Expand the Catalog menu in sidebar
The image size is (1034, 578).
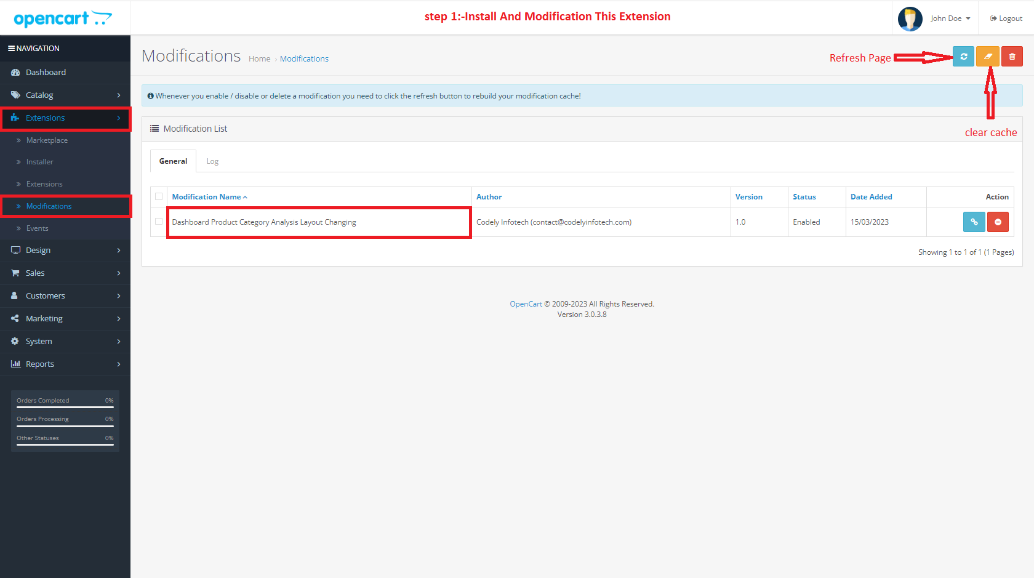click(x=65, y=95)
